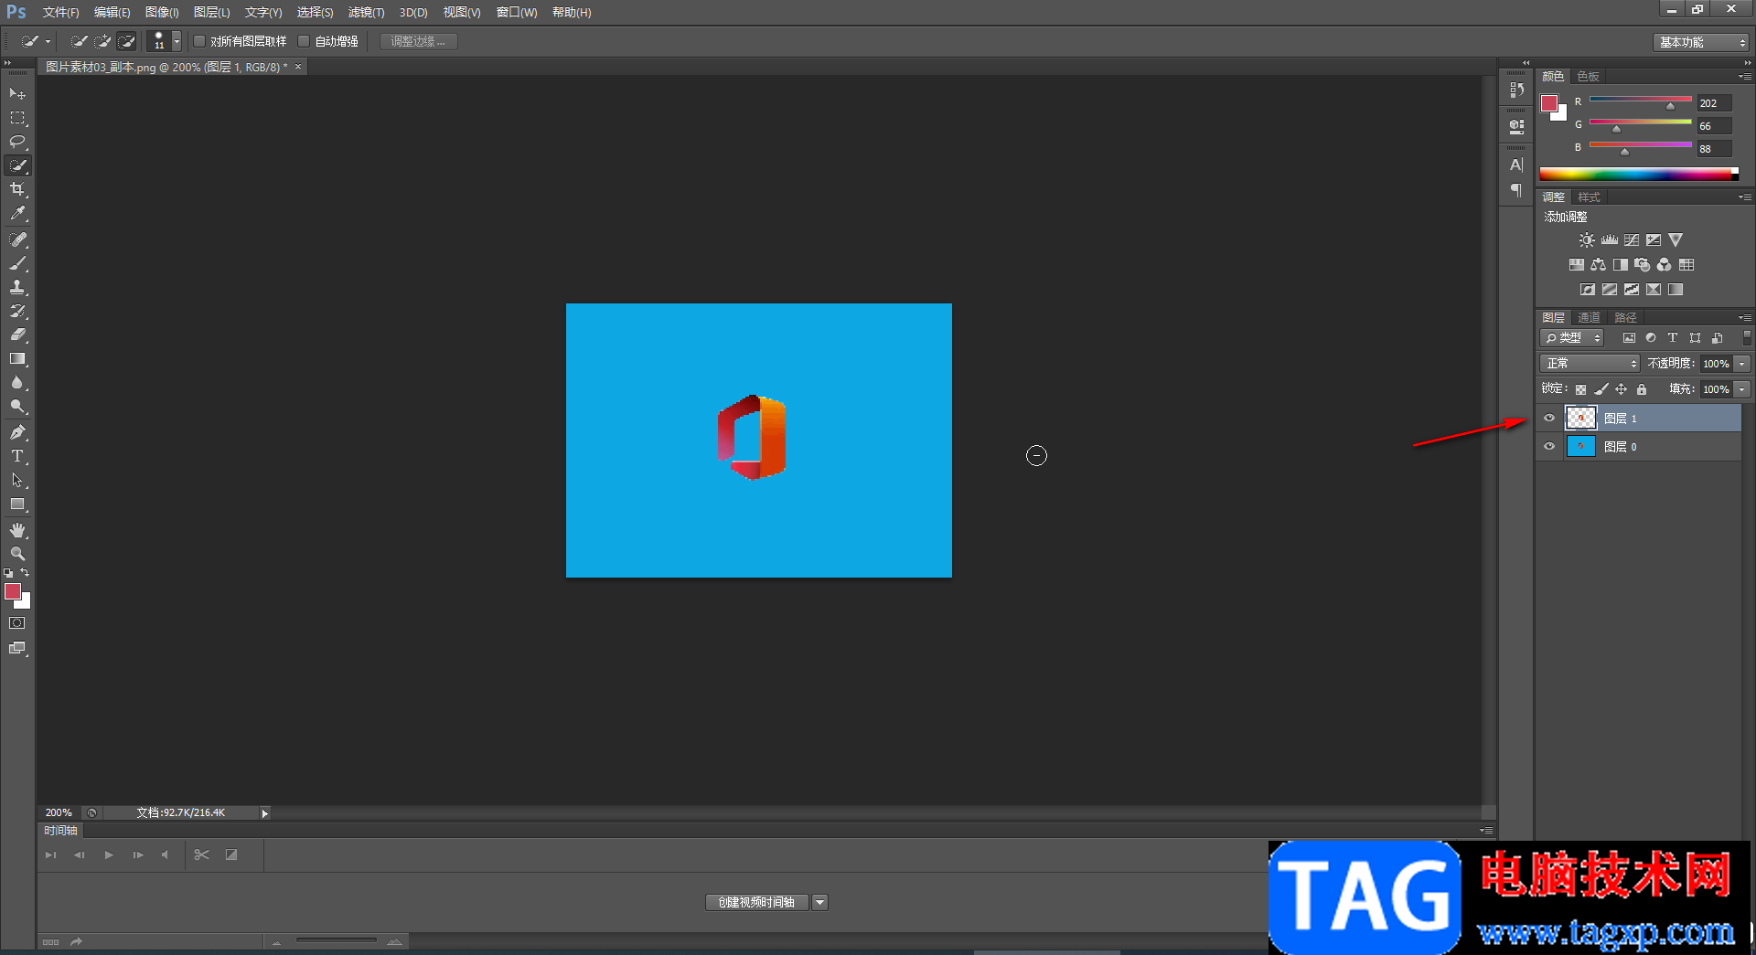Open fill slider dropdown arrow
This screenshot has height=955, width=1756.
1742,389
